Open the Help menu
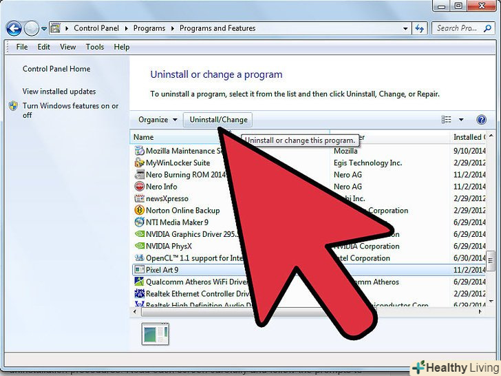Viewport: 501px width, 376px height. [x=122, y=47]
